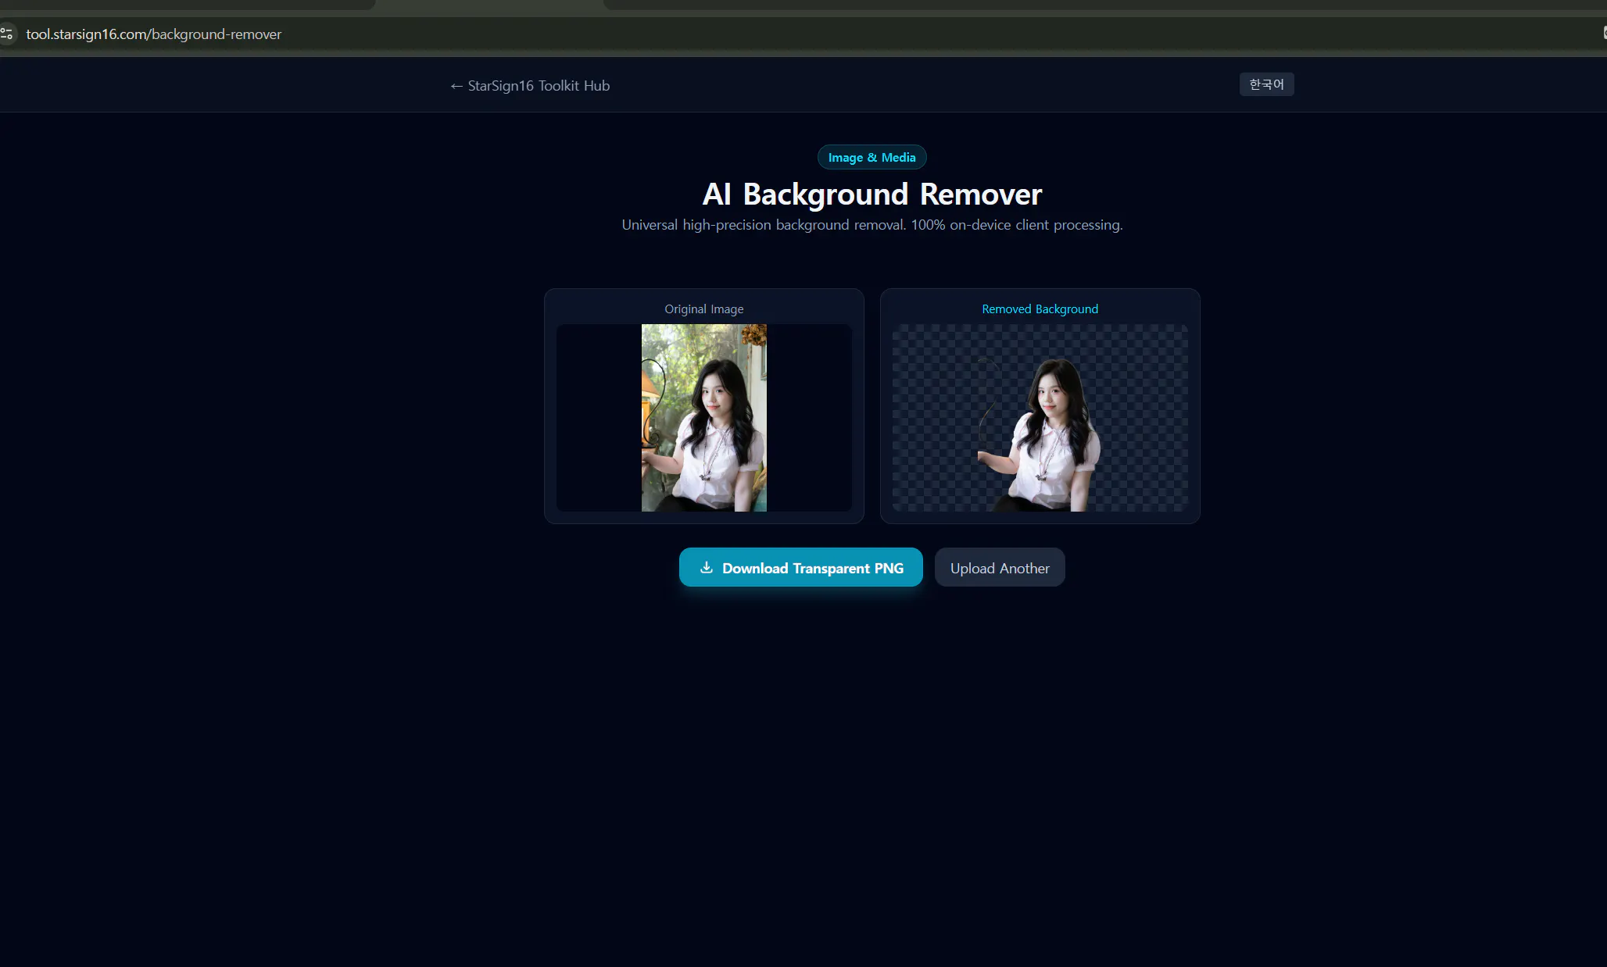Click the AI Background Remover heading
The image size is (1607, 967).
pyautogui.click(x=872, y=194)
